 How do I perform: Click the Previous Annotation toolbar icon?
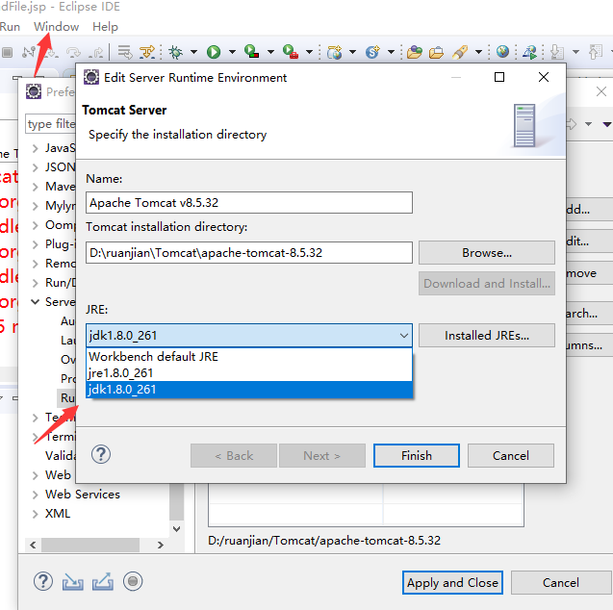[596, 52]
